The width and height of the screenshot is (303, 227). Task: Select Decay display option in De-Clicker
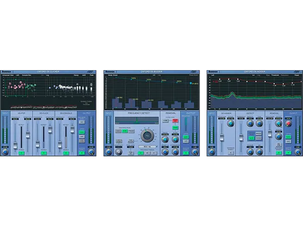76,75
